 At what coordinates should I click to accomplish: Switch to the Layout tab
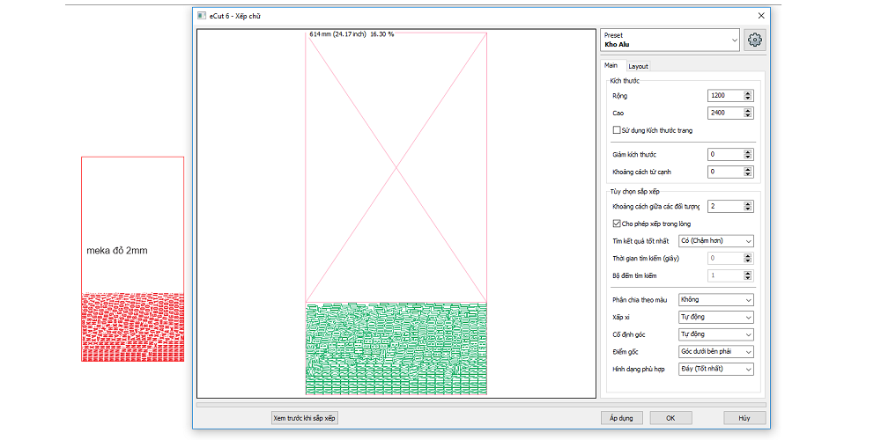click(x=638, y=66)
